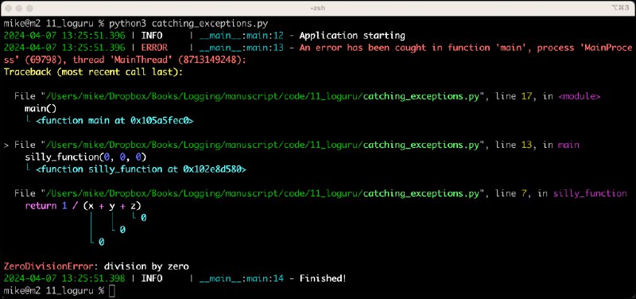This screenshot has width=636, height=299.
Task: Click catching_exceptions.py in the line 17 frame
Action: tap(421, 96)
